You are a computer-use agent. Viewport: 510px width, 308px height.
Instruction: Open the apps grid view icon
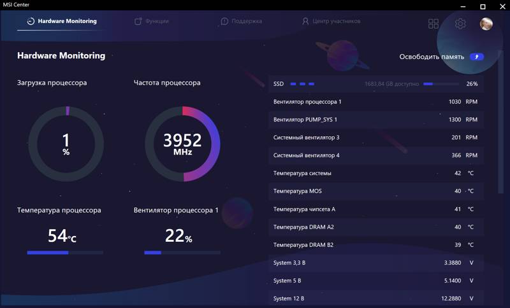tap(433, 24)
